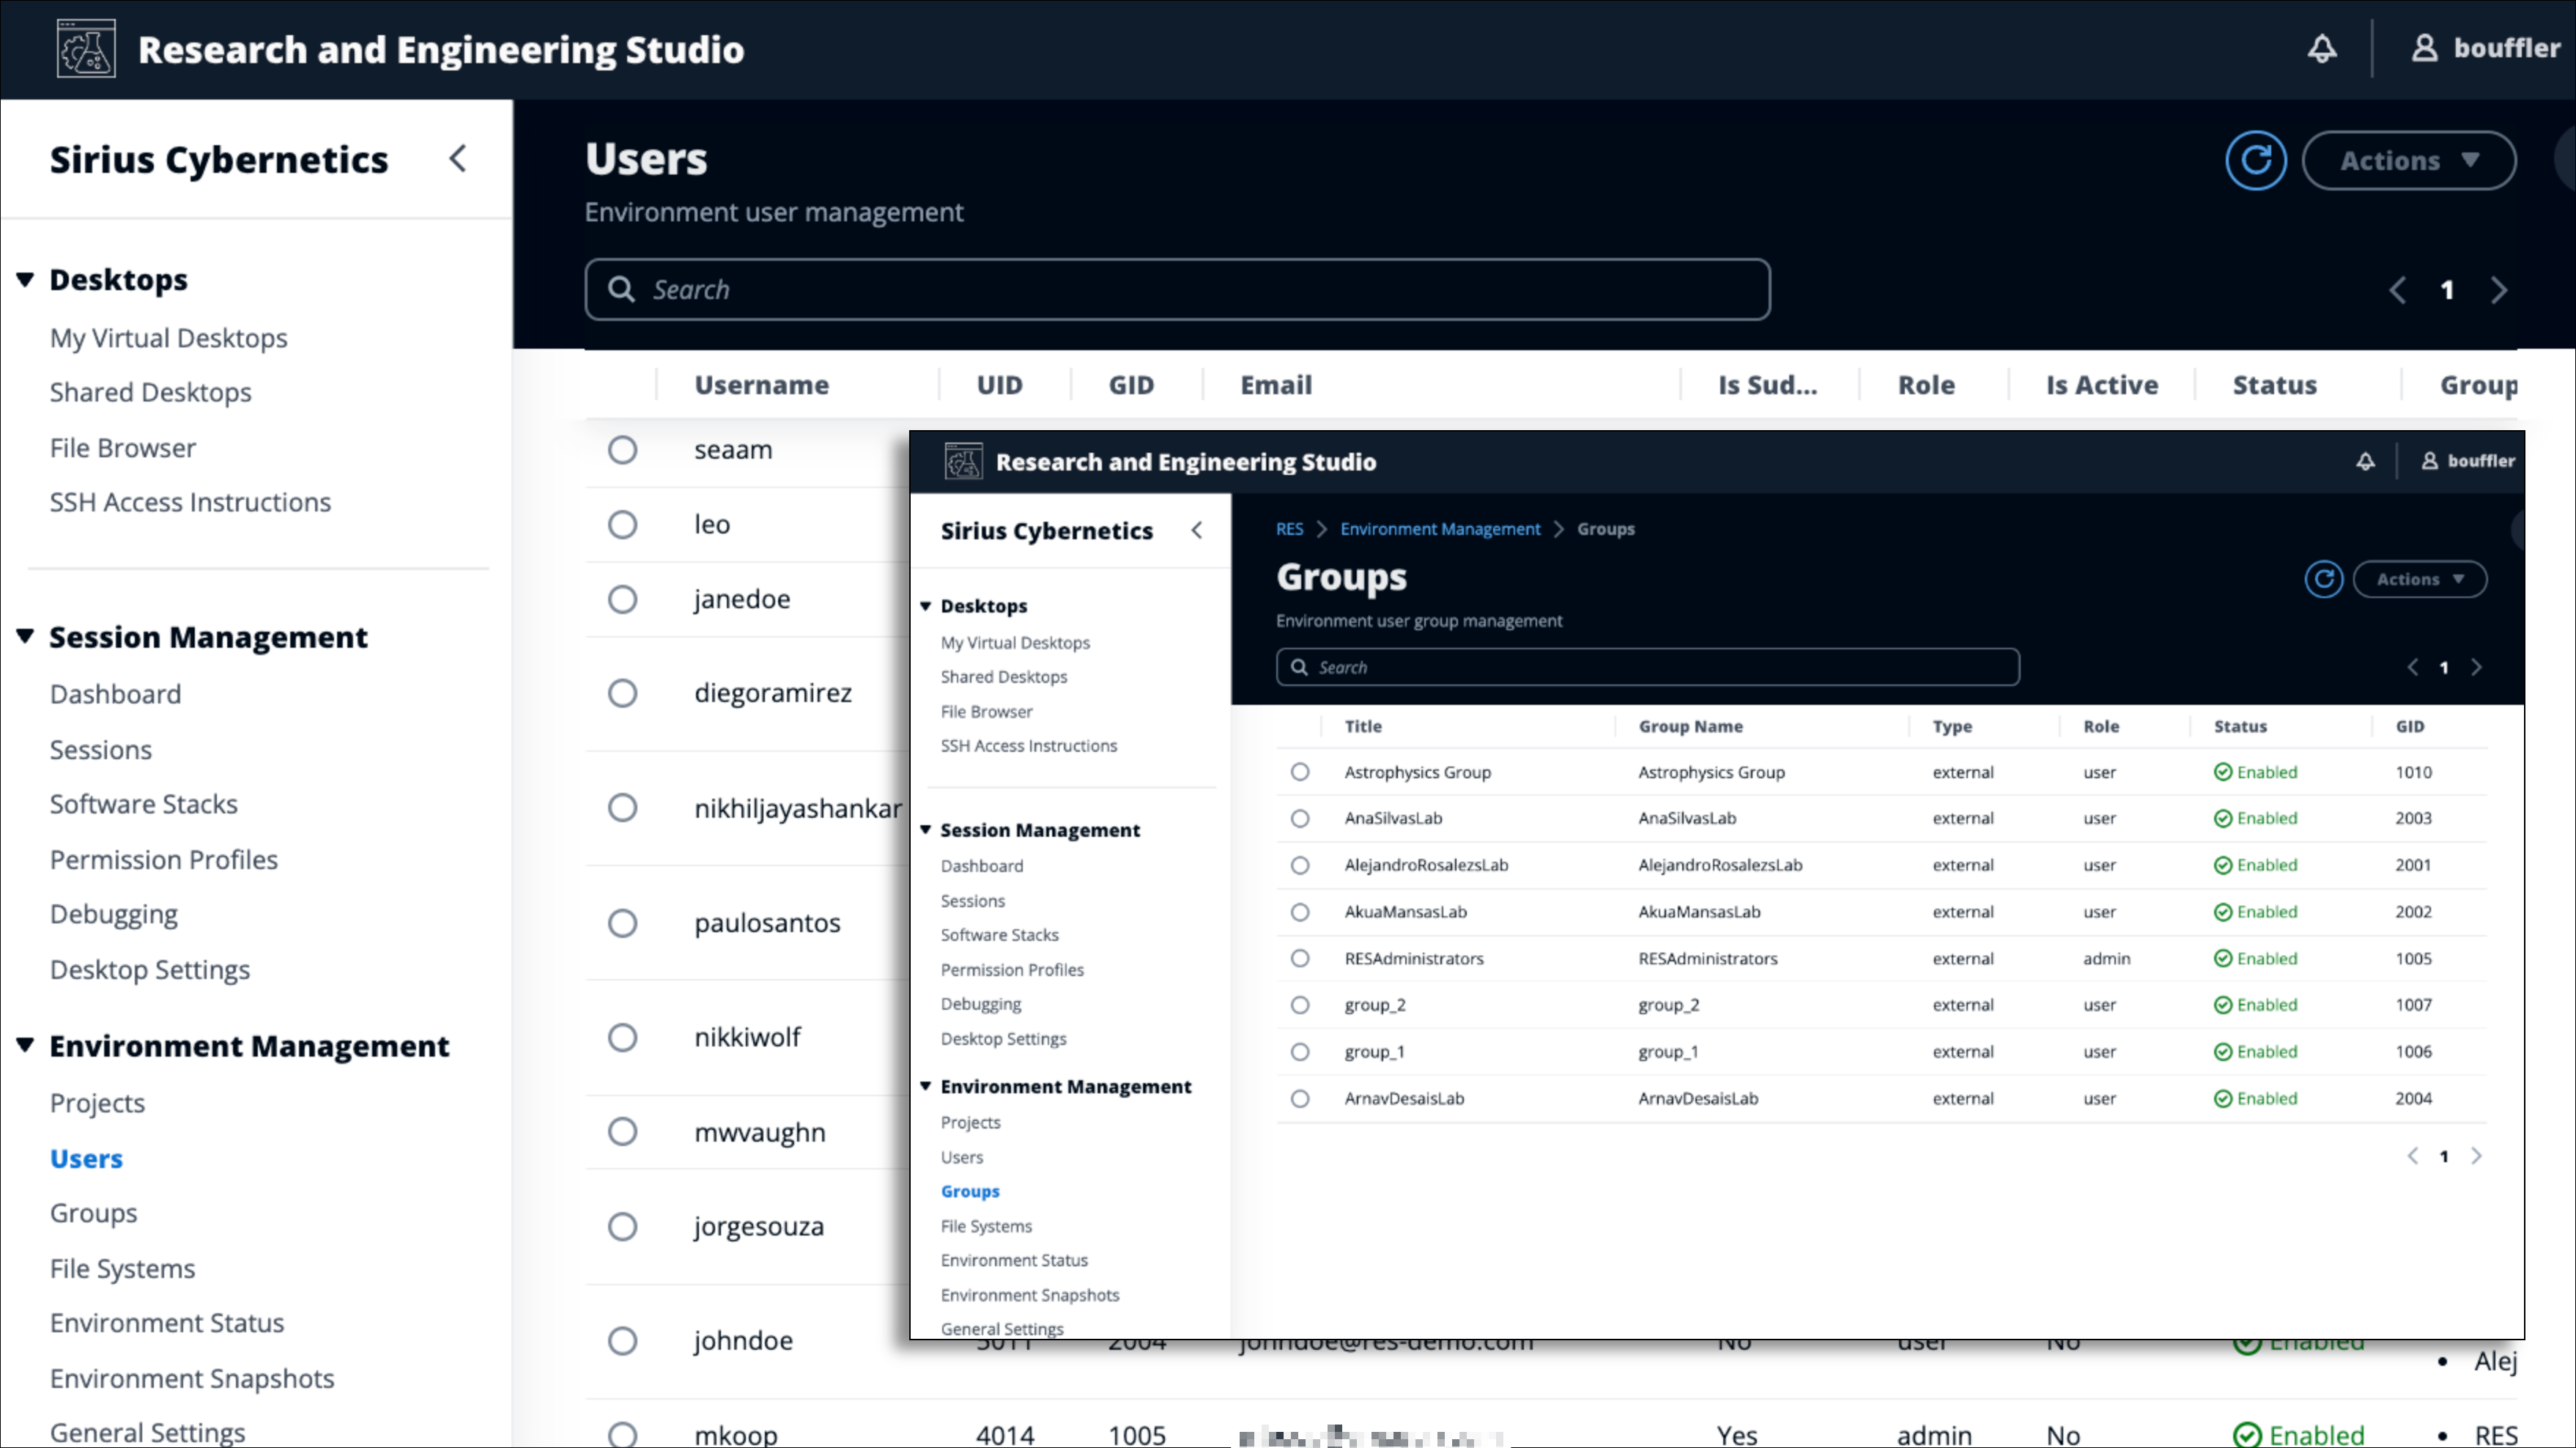Click the refresh icon on the Groups page
The height and width of the screenshot is (1448, 2576).
coord(2324,578)
